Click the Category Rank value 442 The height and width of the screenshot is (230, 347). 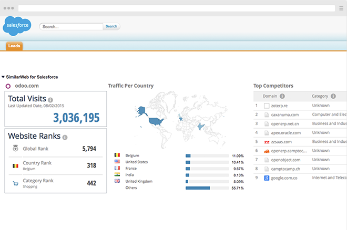tap(91, 183)
